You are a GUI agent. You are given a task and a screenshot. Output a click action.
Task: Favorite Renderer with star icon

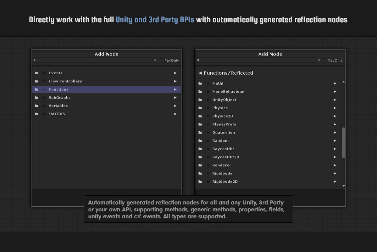pyautogui.click(x=208, y=165)
